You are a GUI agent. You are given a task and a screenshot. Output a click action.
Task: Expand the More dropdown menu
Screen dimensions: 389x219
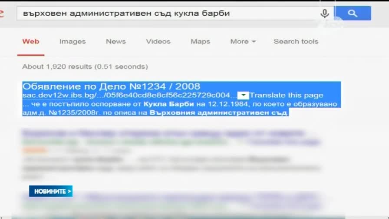(243, 41)
